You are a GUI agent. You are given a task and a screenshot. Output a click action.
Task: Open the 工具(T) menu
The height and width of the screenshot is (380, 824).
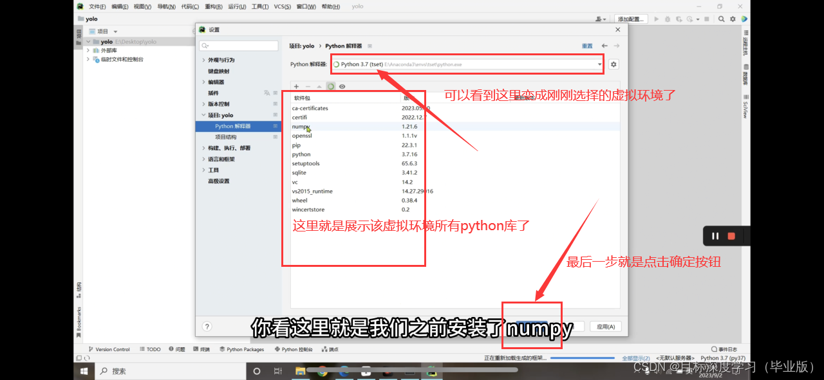[260, 6]
